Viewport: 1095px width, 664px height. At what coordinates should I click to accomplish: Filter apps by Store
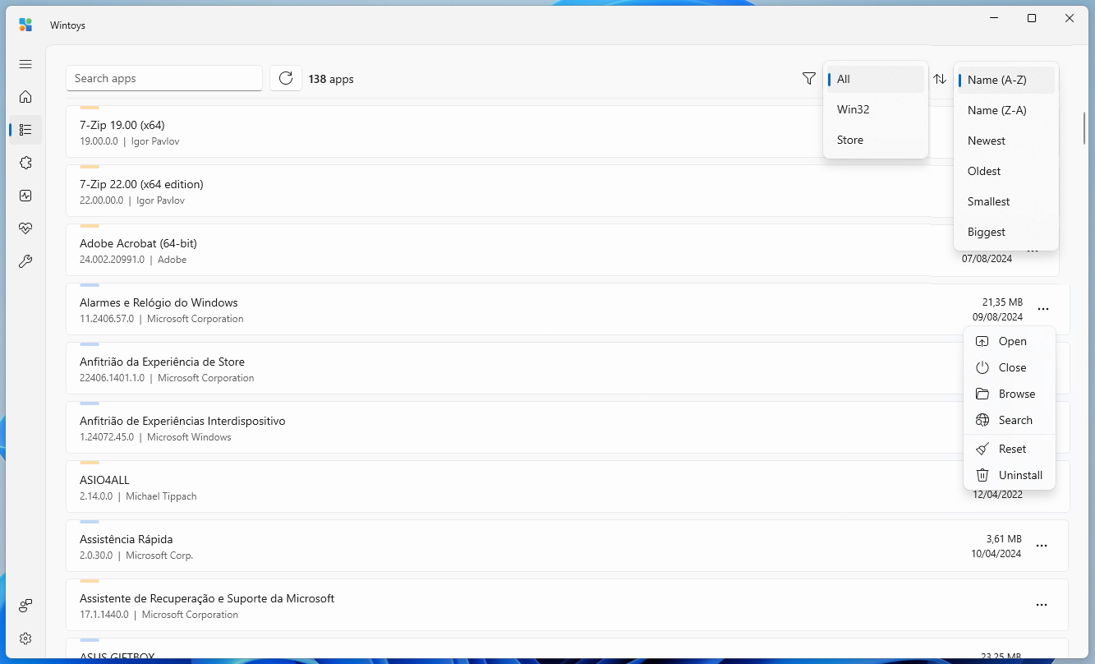(876, 140)
